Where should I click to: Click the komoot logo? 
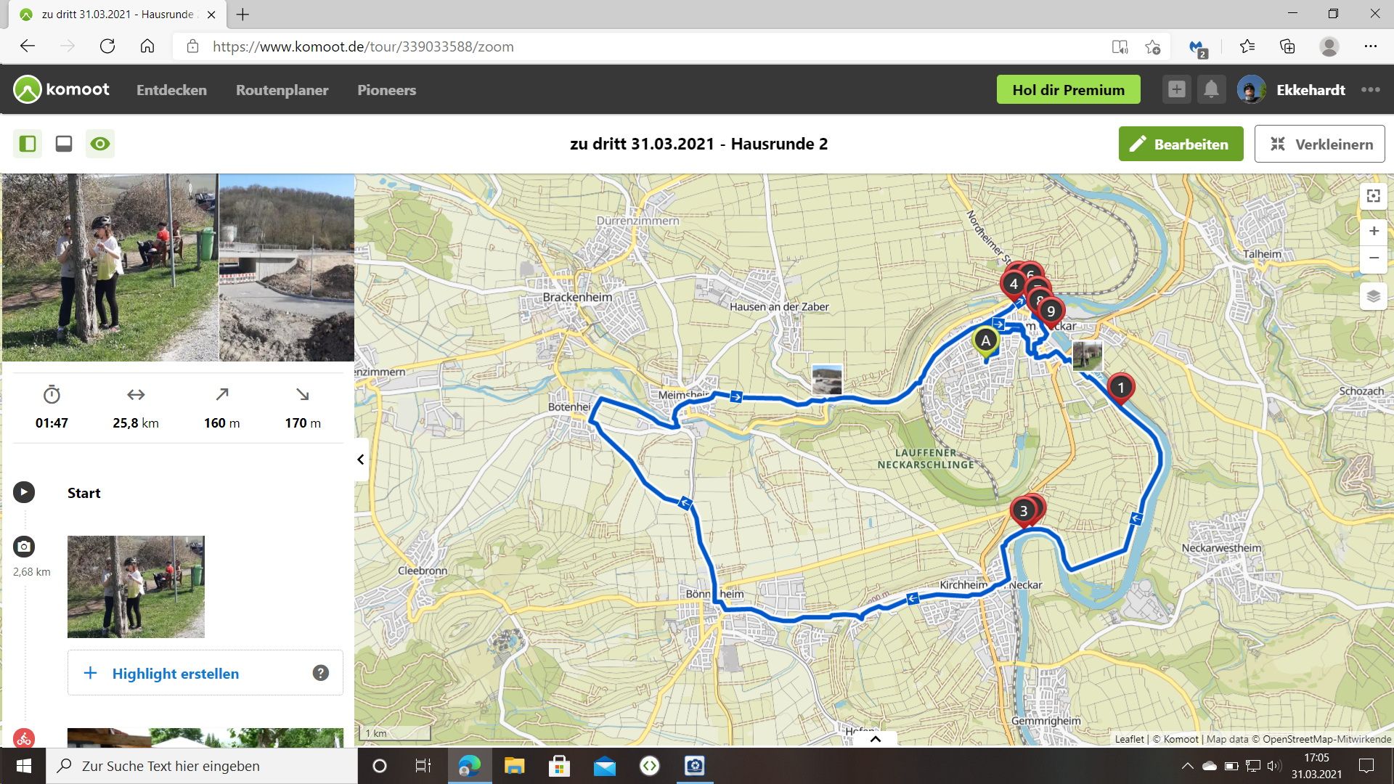(61, 90)
